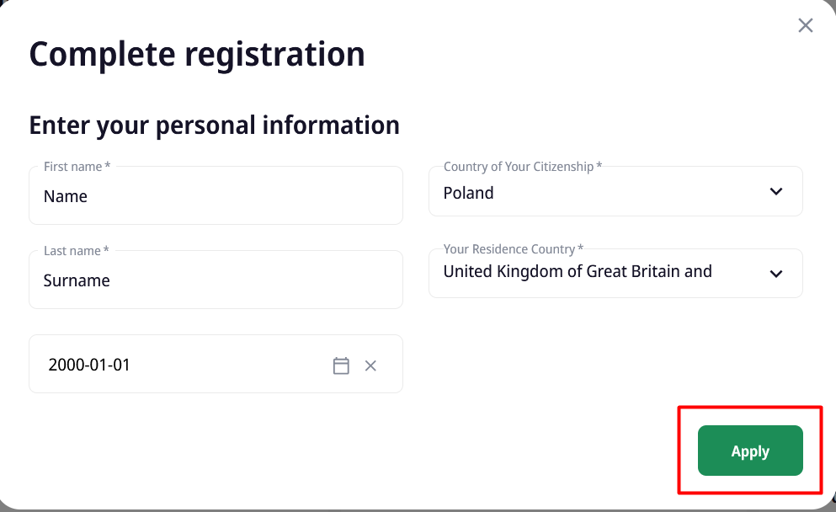Viewport: 836px width, 512px height.
Task: Click the birth date field showing 2000-01-01
Action: [168, 365]
